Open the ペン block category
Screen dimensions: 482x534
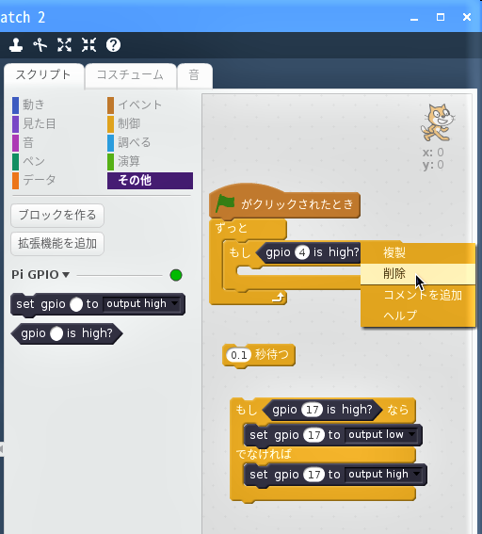pos(28,161)
